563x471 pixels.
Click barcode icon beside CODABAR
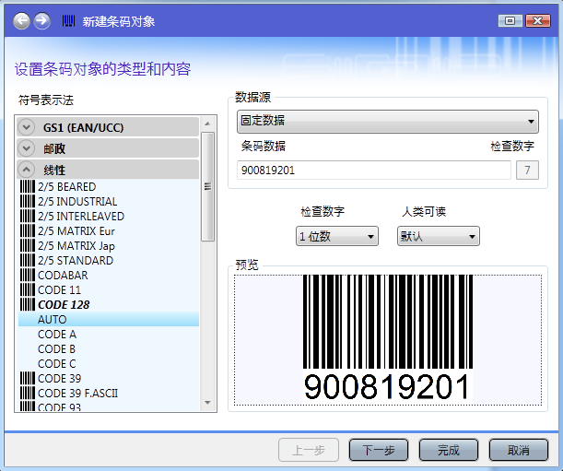(28, 276)
